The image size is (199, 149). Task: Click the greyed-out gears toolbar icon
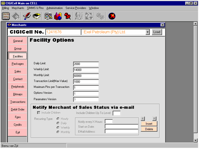click(x=100, y=16)
